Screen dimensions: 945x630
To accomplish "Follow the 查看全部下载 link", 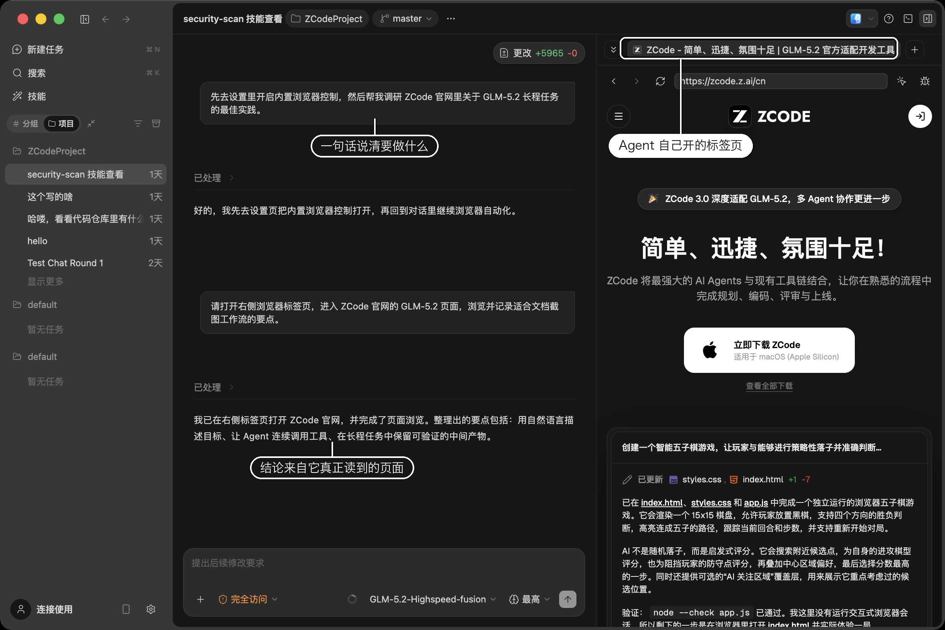I will point(769,386).
